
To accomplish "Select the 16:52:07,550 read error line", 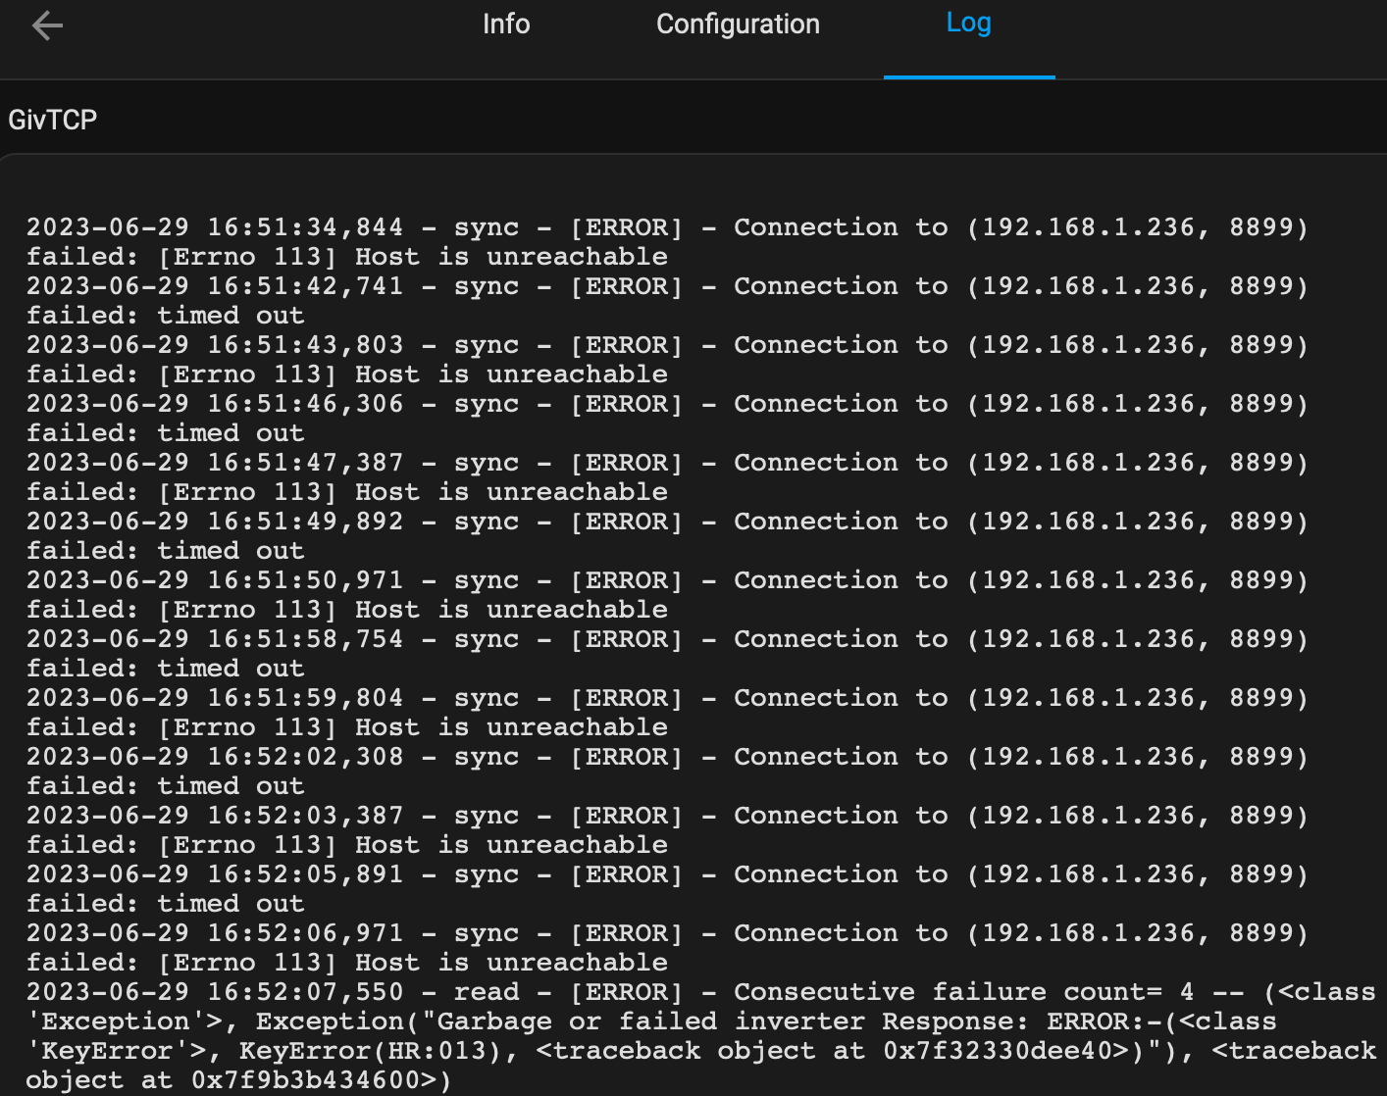I will pyautogui.click(x=701, y=1036).
